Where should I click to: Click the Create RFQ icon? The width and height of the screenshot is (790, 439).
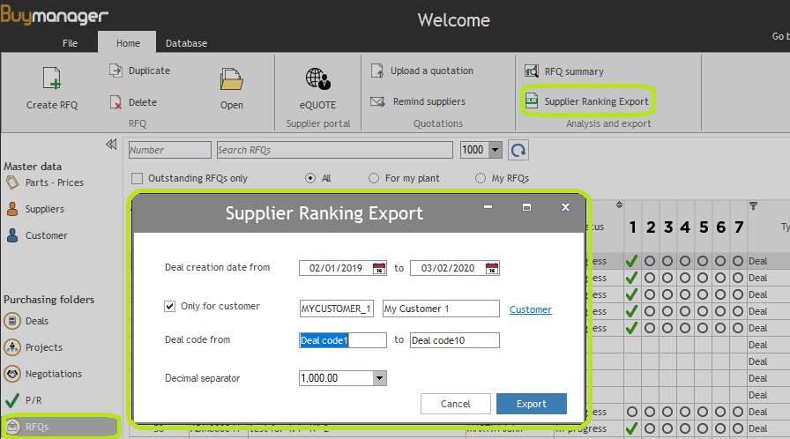[51, 78]
